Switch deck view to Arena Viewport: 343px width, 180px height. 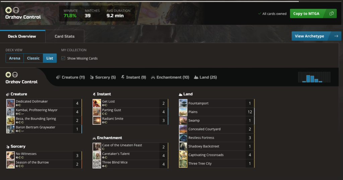(15, 58)
